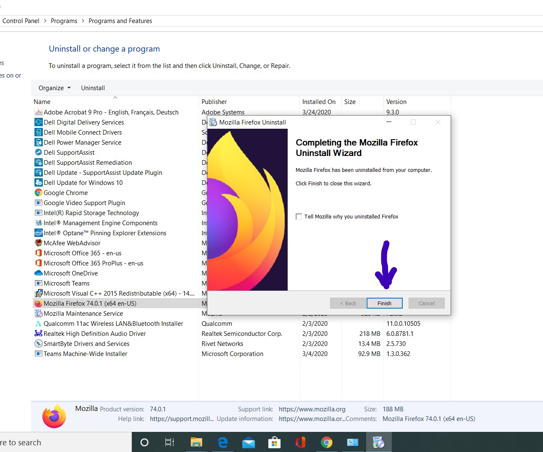This screenshot has width=543, height=452.
Task: Click the Microsoft Office 365 - en-us icon
Action: pos(38,253)
